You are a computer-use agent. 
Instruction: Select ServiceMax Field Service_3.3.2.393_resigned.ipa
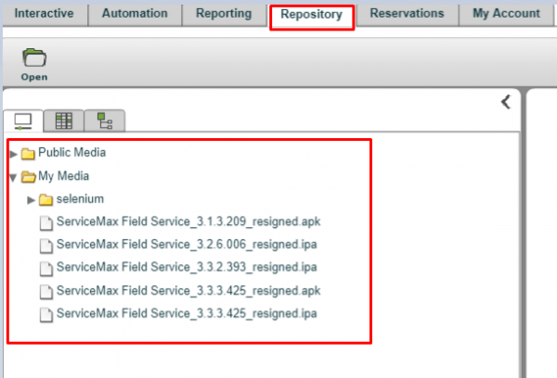[x=187, y=267]
